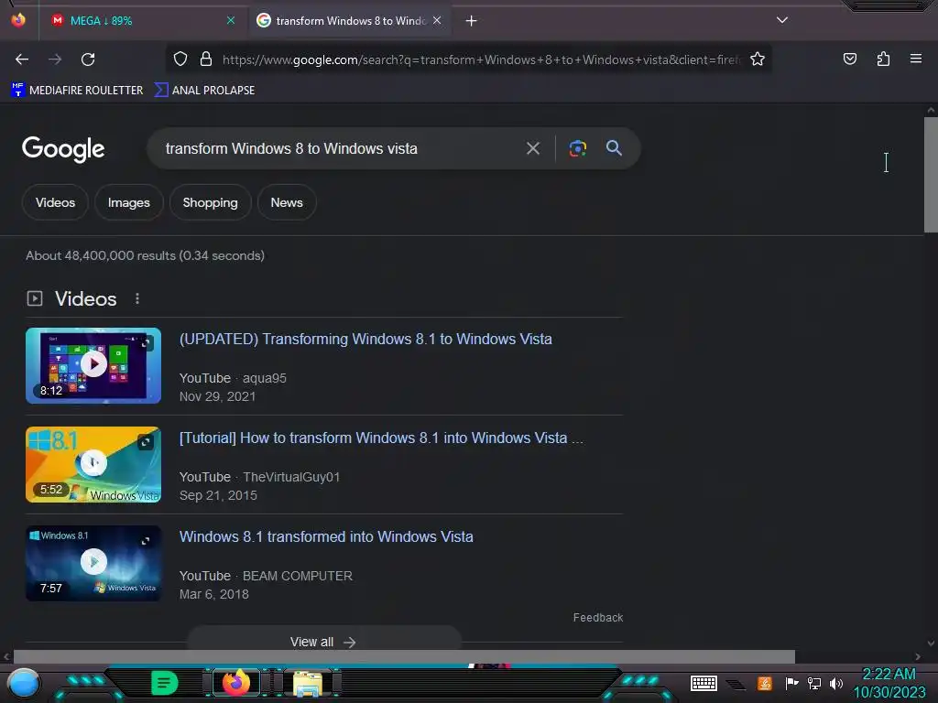
Task: Open the Firefox view icon in tab bar
Action: (18, 20)
